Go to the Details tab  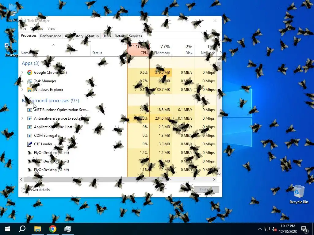coord(120,36)
